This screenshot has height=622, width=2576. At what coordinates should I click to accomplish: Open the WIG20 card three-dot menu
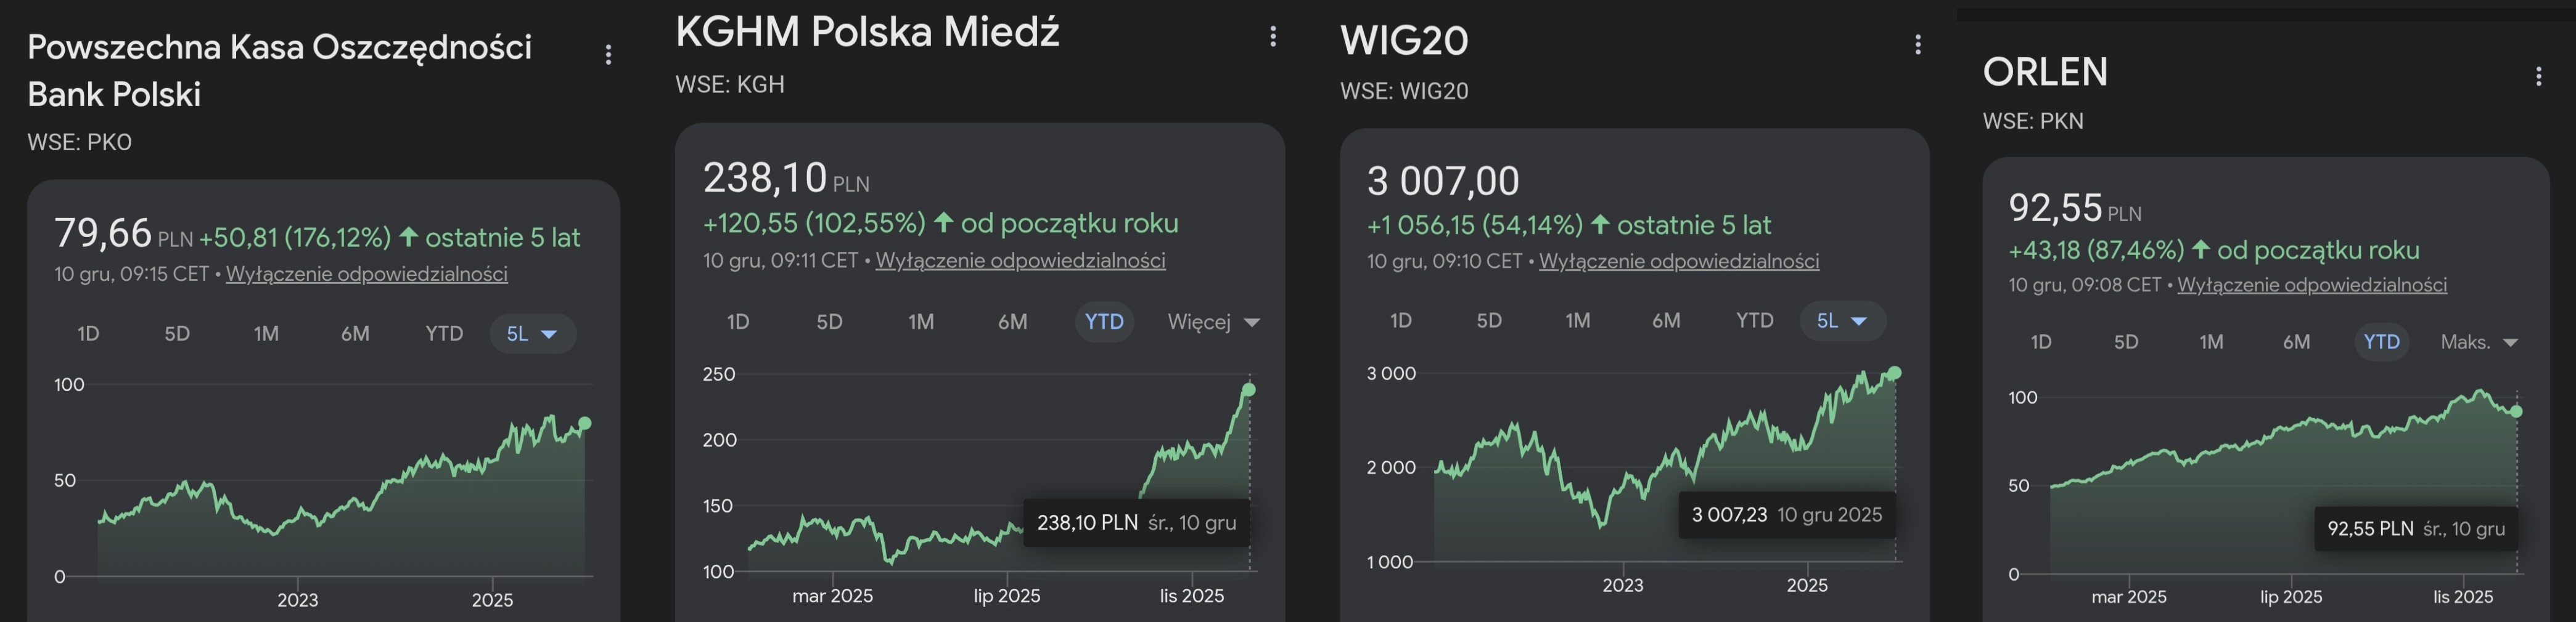click(1917, 45)
